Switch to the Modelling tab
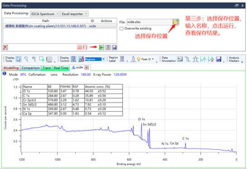 click(11, 68)
